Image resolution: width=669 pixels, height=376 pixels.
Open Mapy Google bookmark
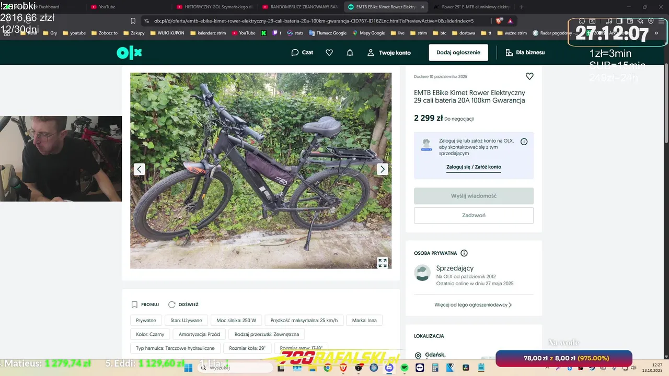[x=369, y=33]
